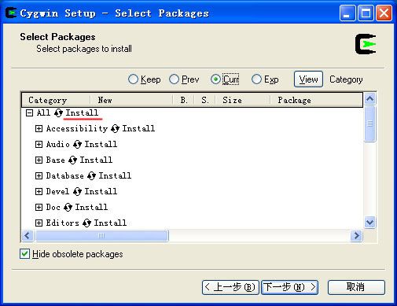Select the Exp radio button
Image resolution: width=397 pixels, height=306 pixels.
tap(256, 79)
